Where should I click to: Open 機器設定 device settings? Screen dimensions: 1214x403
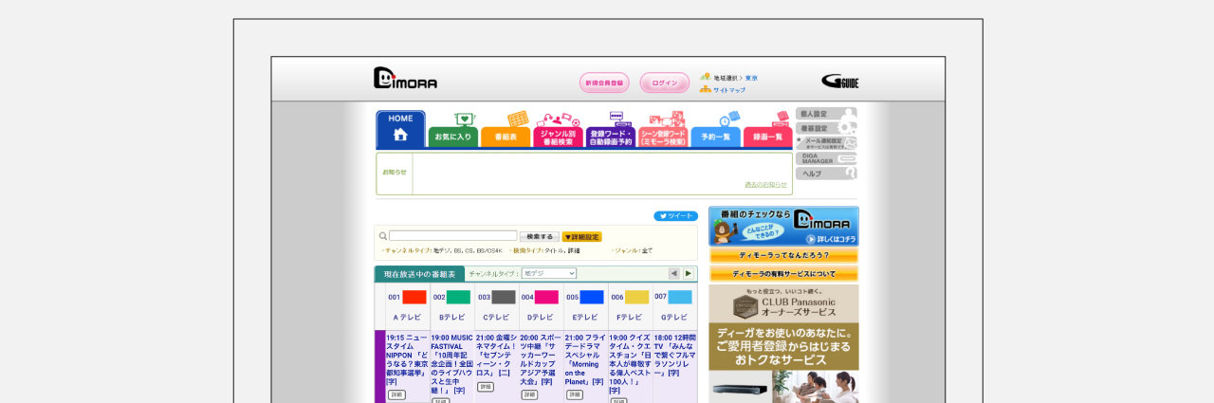click(826, 128)
